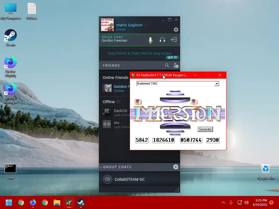Screen dimensions: 279x209
Task: Click mario luigison profile avatar
Action: click(107, 25)
